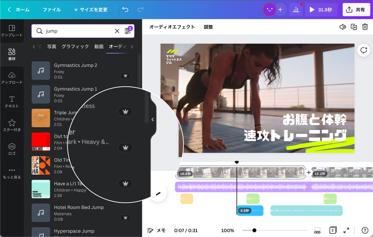Adjust the 100% zoom slider
Viewport: 373px width, 237px height.
point(254,230)
